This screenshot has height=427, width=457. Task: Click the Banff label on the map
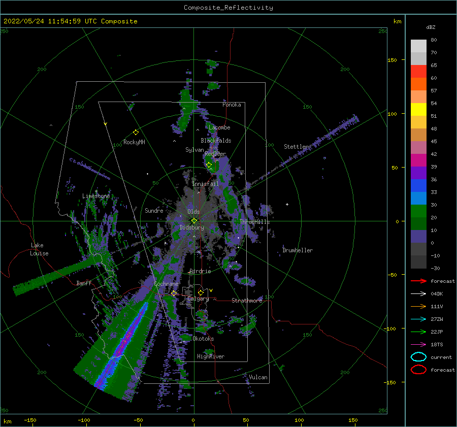tap(84, 283)
